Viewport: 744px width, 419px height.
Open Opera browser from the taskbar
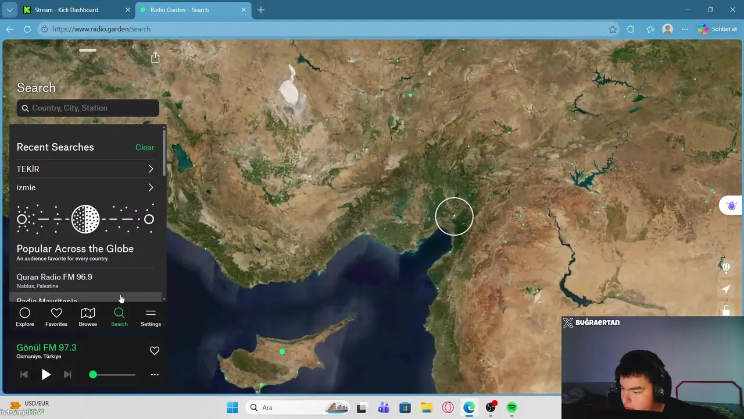[x=448, y=407]
